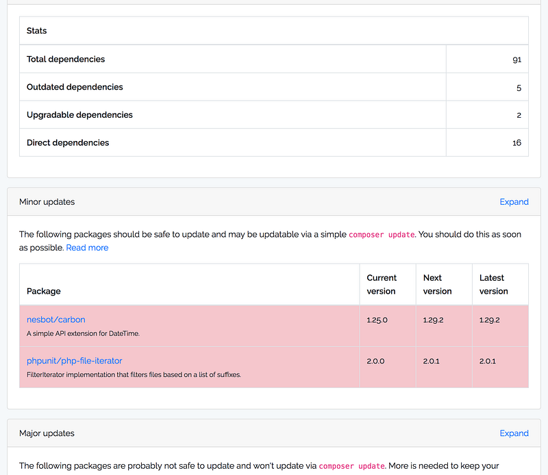Click the Minor updates panel heading
This screenshot has height=475, width=548.
coord(47,202)
